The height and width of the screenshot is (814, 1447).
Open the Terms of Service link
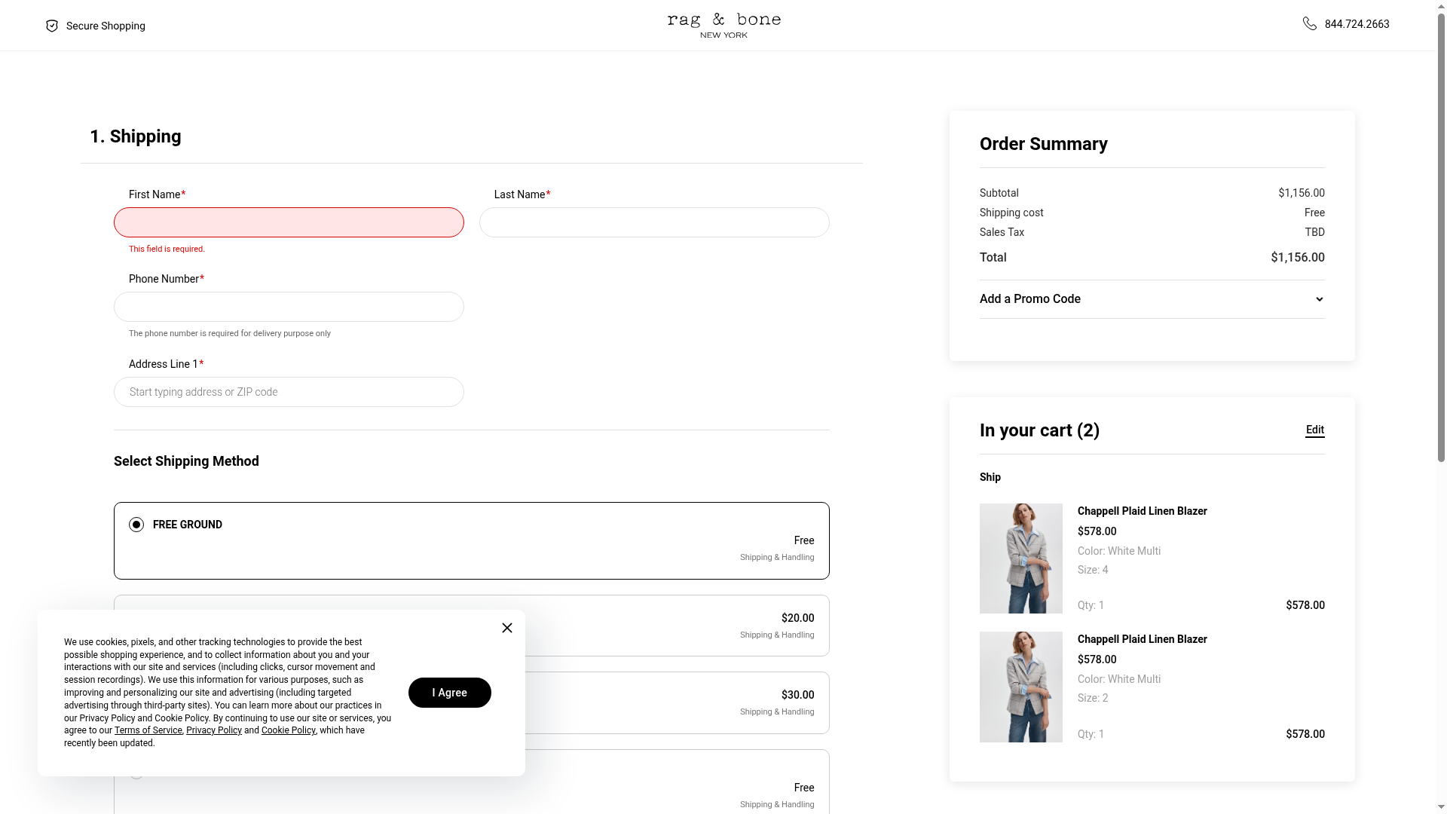pyautogui.click(x=148, y=730)
